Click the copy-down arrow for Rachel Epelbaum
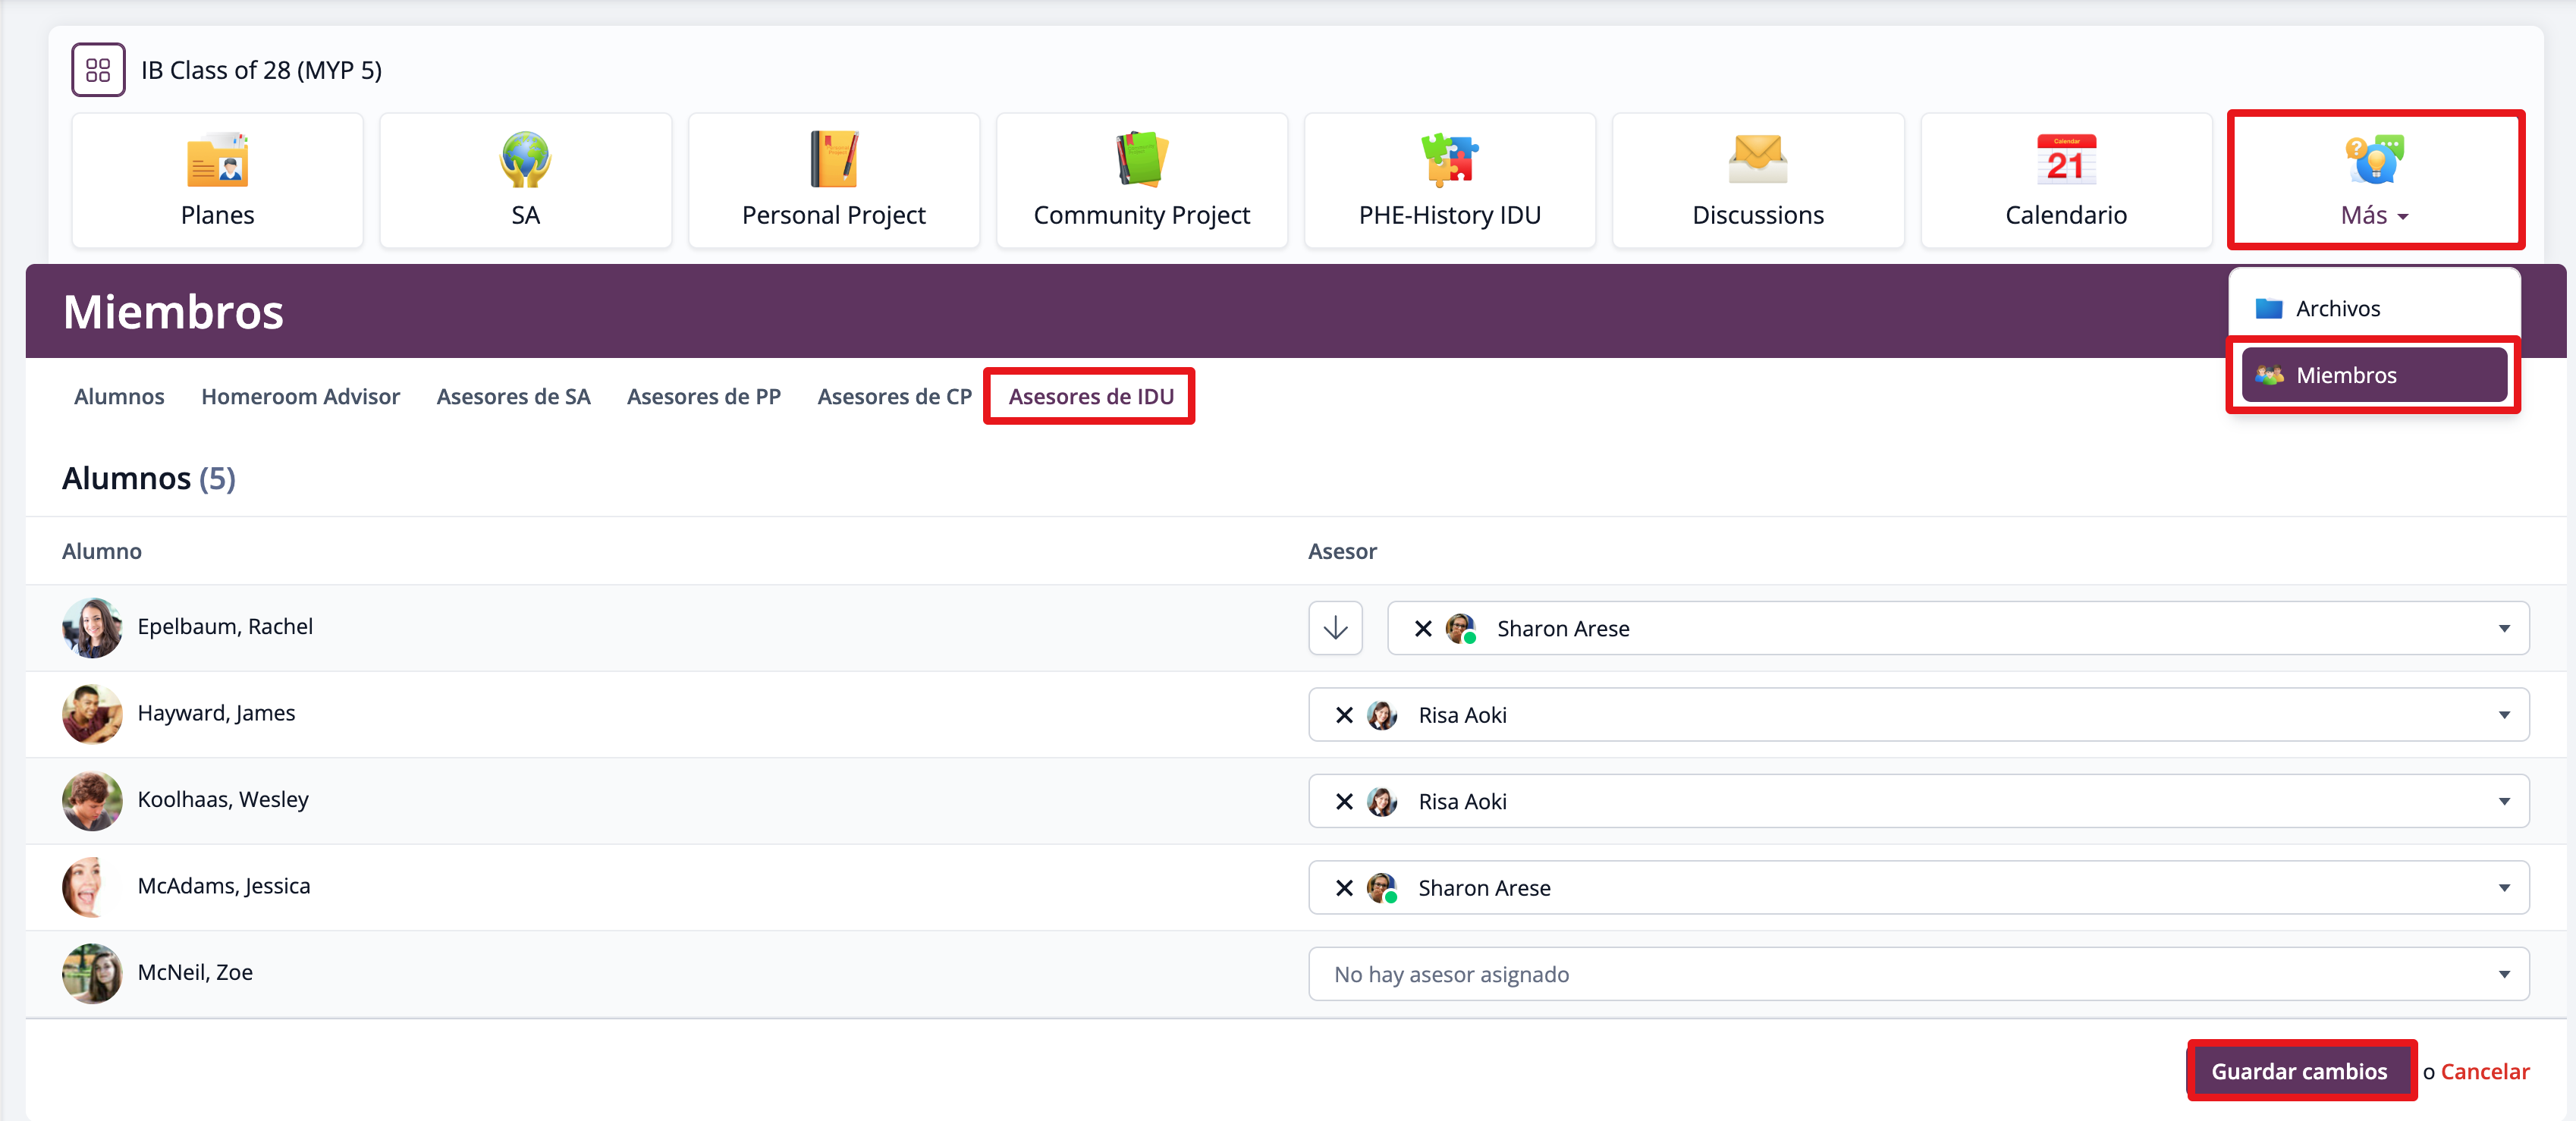2576x1121 pixels. coord(1335,628)
